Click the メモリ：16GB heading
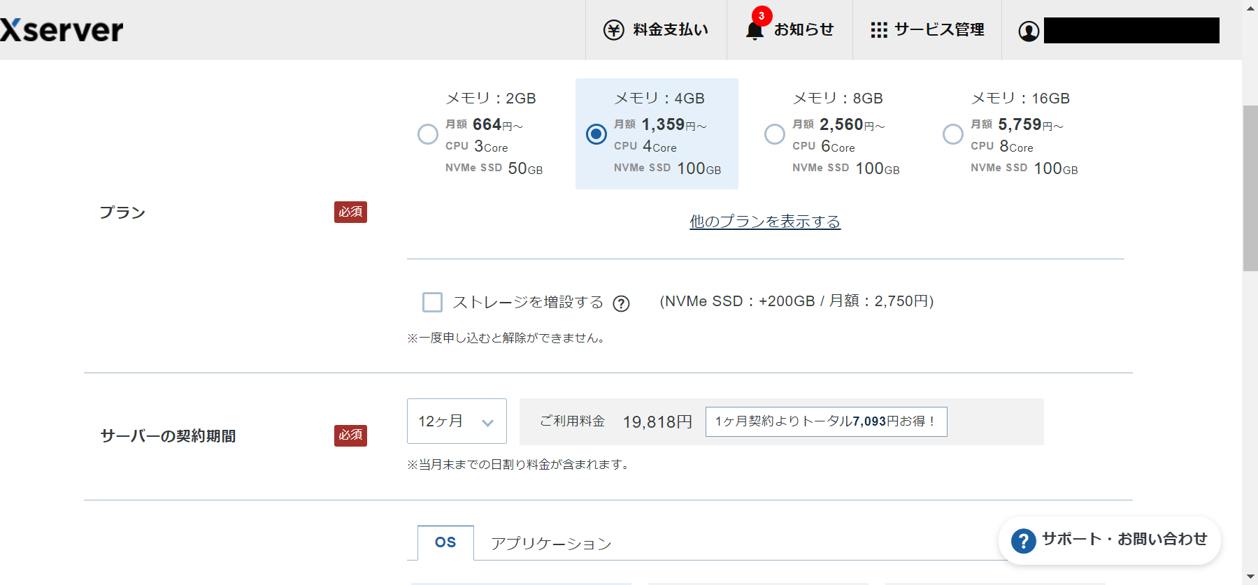 tap(1020, 99)
